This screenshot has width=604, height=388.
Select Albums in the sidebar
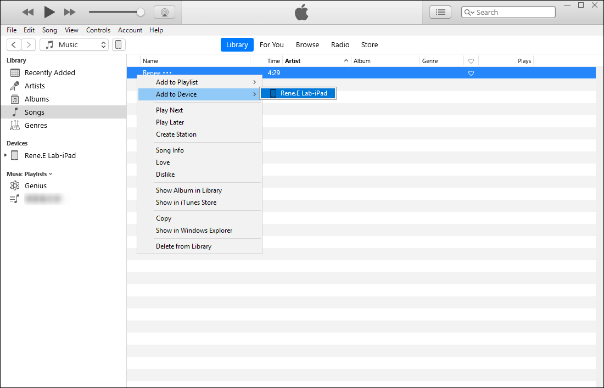[x=64, y=99]
